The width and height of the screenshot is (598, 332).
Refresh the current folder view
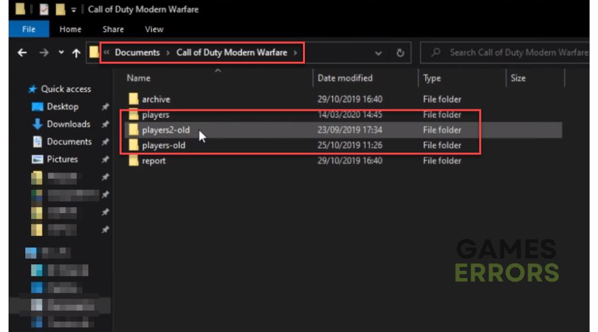400,52
